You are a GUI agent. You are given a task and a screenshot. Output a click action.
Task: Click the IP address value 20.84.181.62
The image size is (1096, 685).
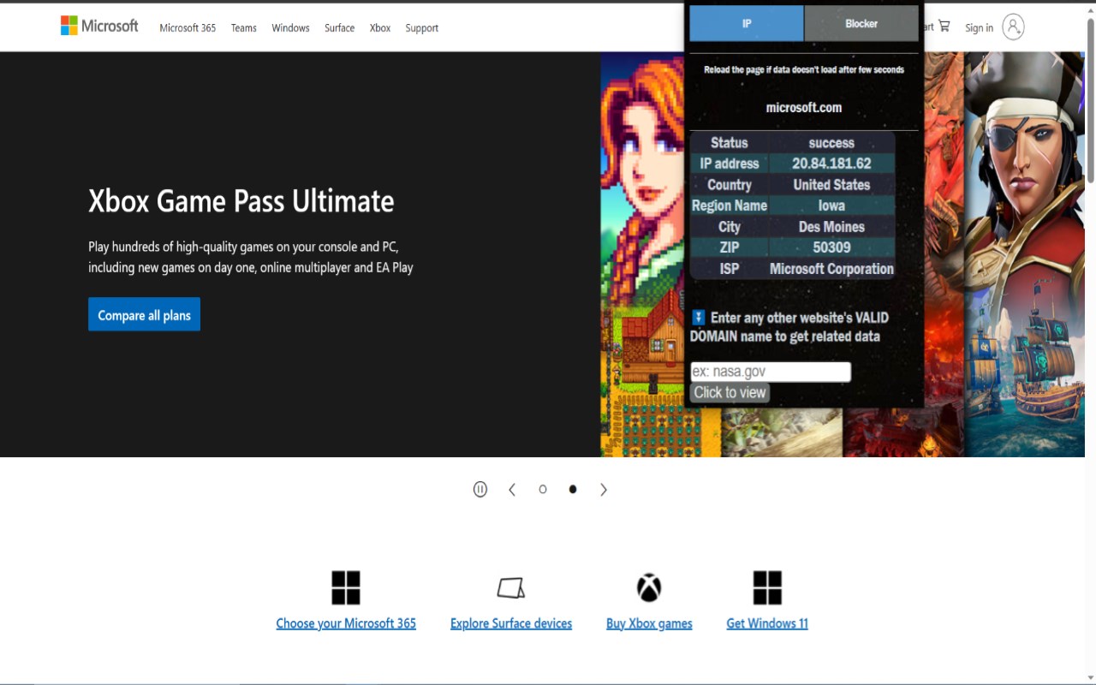831,164
